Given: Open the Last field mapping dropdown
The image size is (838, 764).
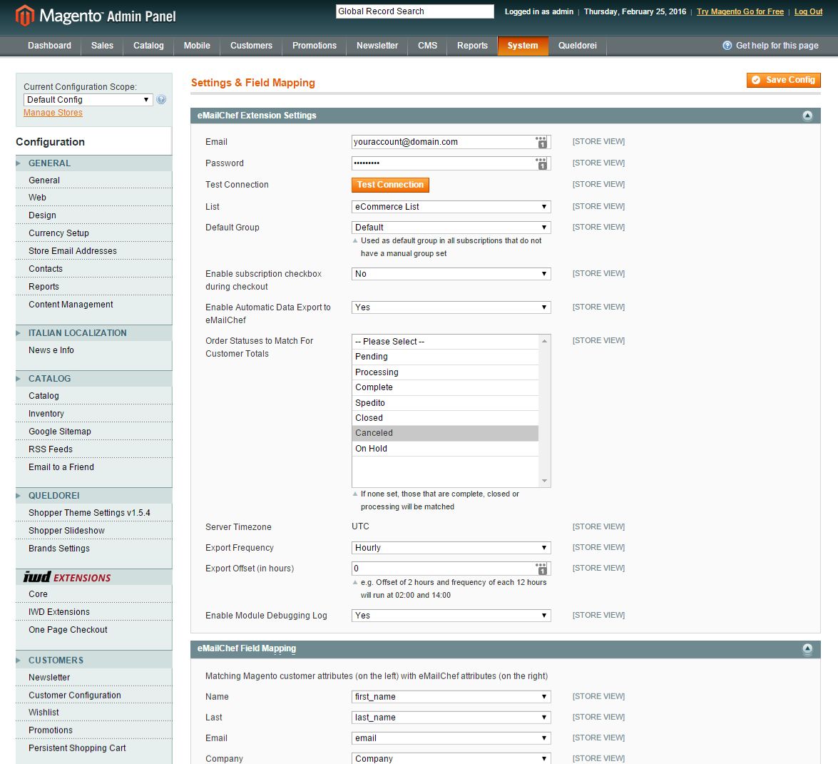Looking at the screenshot, I should [x=451, y=718].
